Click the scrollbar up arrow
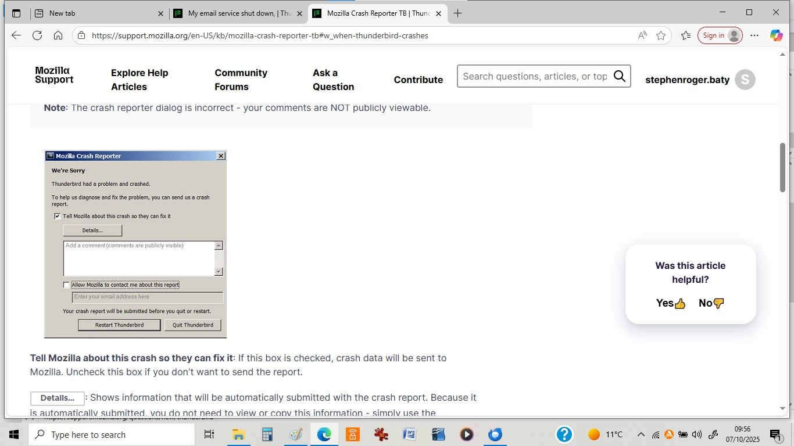This screenshot has width=794, height=446. [782, 54]
